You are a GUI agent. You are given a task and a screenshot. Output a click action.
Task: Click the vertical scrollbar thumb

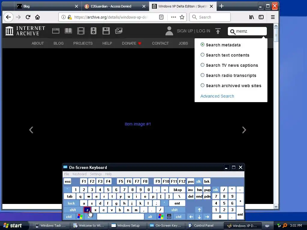click(276, 35)
